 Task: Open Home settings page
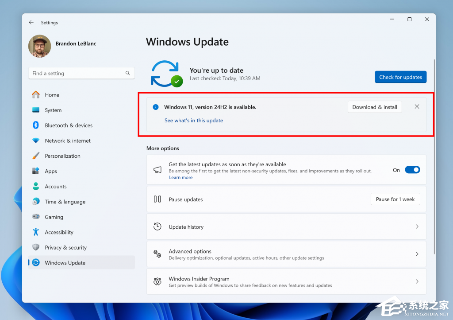pyautogui.click(x=81, y=94)
